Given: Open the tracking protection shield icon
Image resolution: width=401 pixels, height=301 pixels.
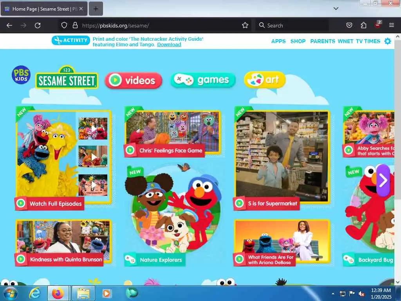Looking at the screenshot, I should [x=64, y=25].
